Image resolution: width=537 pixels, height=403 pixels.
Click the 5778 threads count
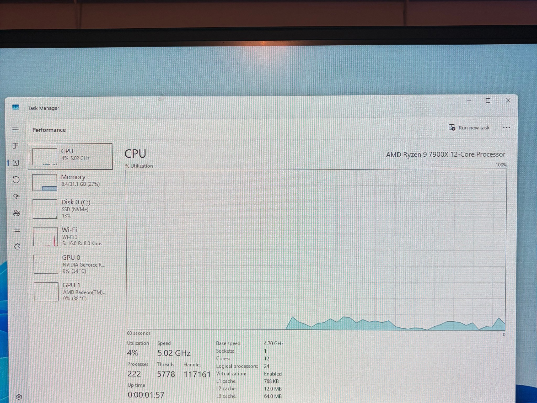pyautogui.click(x=166, y=374)
